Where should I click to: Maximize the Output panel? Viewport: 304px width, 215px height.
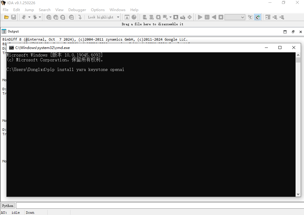[x=285, y=32]
